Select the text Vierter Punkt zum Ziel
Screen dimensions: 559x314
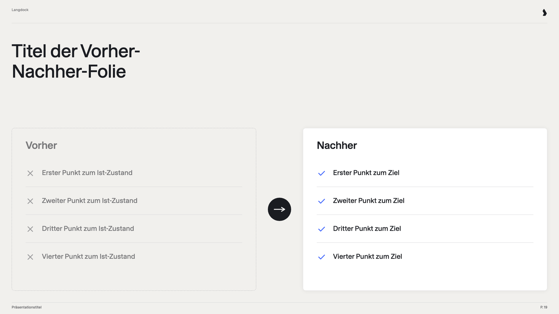pyautogui.click(x=368, y=256)
